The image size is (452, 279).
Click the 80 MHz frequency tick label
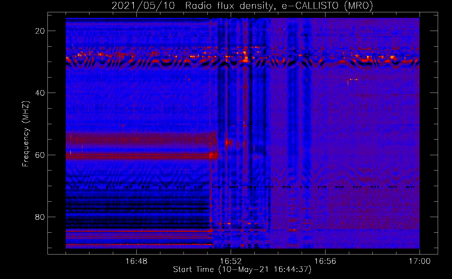click(40, 217)
